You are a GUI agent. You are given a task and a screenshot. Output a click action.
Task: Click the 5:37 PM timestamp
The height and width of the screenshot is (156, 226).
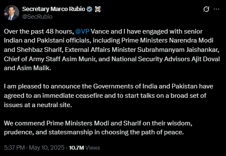(x=14, y=147)
